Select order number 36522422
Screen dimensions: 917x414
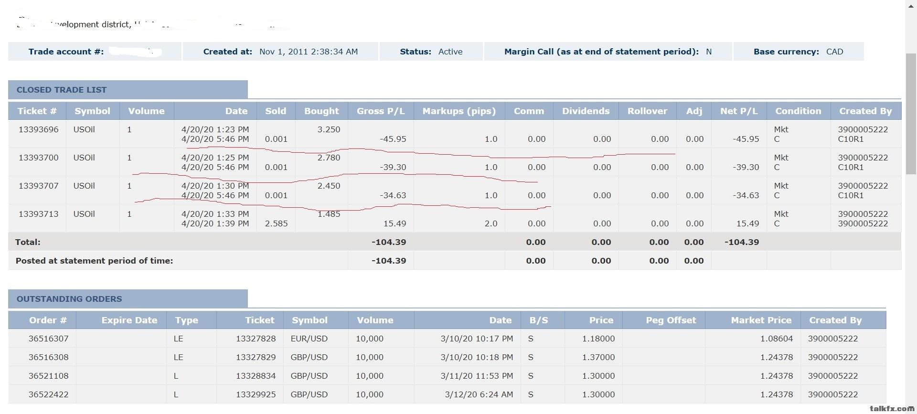click(48, 394)
